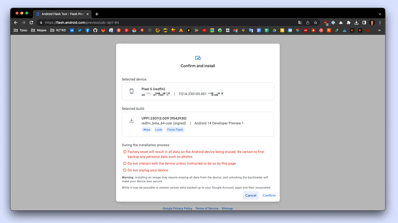Click the Confirm button in the dialog
This screenshot has width=398, height=223.
(269, 195)
